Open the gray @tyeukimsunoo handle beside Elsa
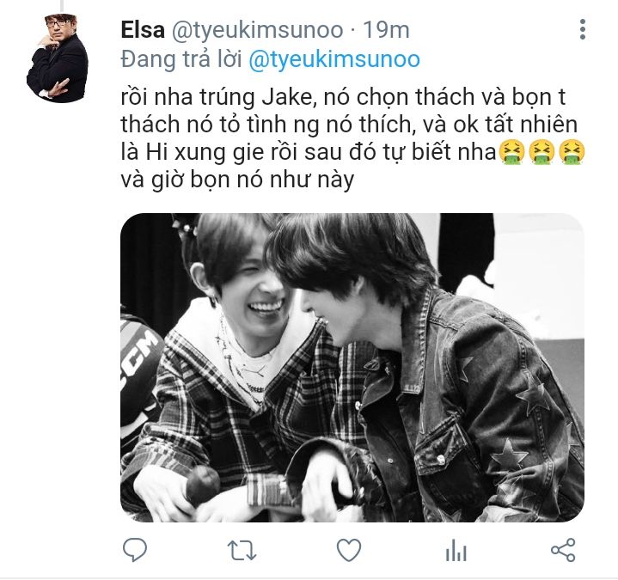This screenshot has height=580, width=618. coord(257,30)
